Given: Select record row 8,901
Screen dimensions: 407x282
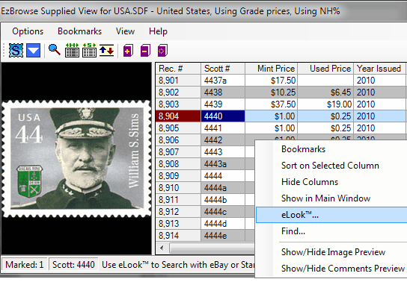Looking at the screenshot, I should click(x=178, y=81).
